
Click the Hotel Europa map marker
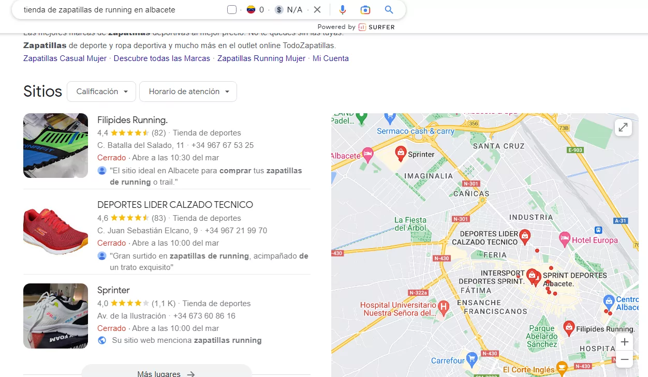tap(564, 239)
